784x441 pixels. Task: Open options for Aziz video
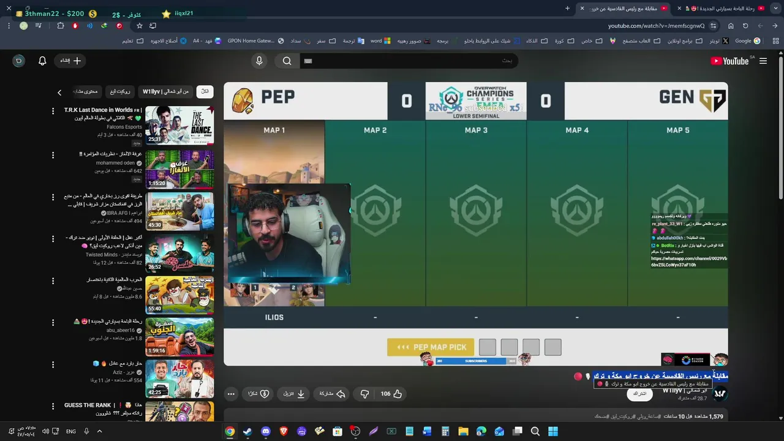(x=53, y=364)
